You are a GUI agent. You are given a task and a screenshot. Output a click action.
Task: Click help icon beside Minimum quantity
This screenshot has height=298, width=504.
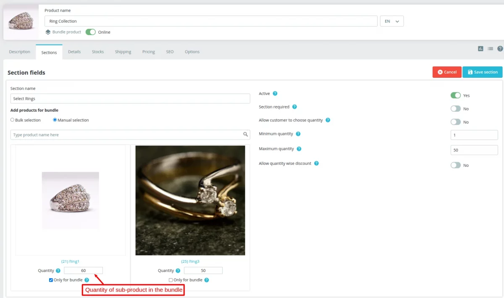(x=298, y=134)
